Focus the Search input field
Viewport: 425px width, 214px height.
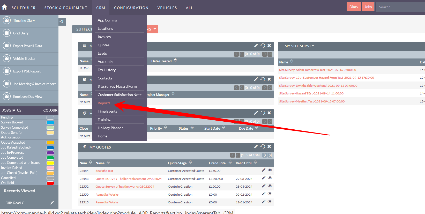(400, 7)
